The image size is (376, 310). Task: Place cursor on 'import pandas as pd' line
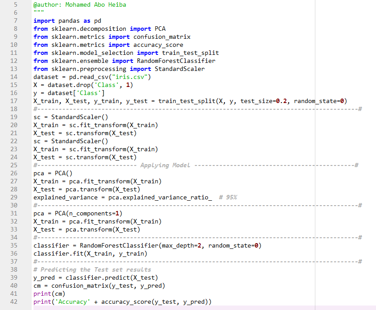click(x=67, y=21)
